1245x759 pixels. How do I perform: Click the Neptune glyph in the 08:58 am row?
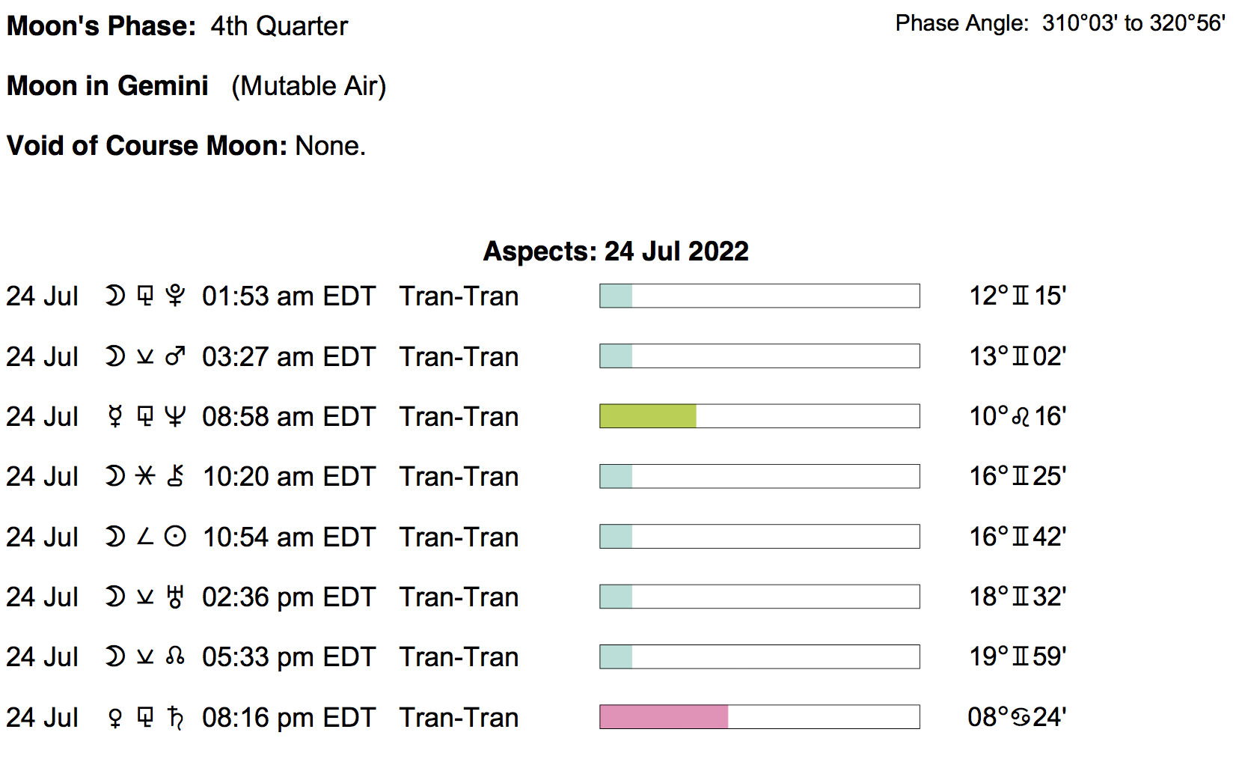pyautogui.click(x=175, y=416)
